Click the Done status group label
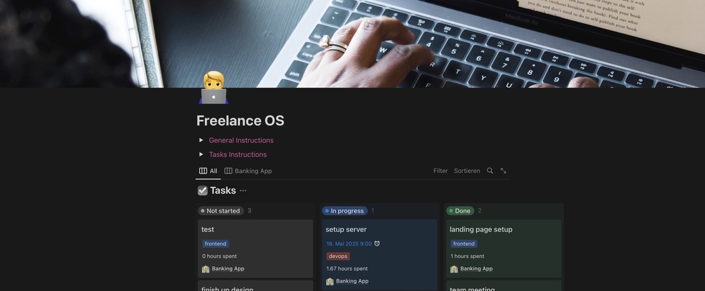 [460, 211]
